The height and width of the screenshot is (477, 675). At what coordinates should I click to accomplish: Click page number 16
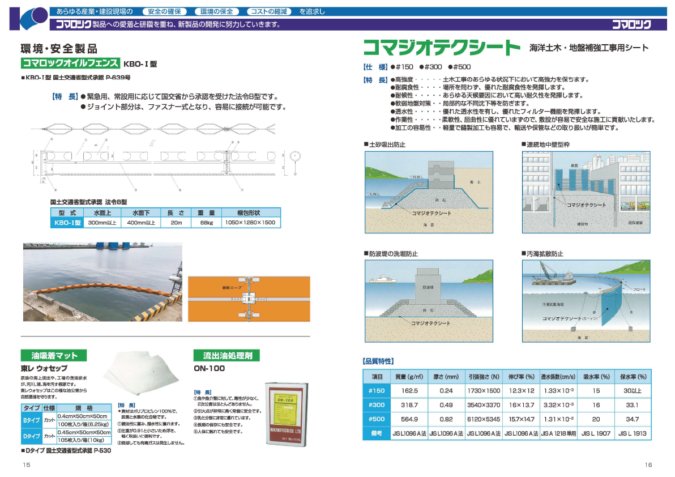[x=648, y=465]
